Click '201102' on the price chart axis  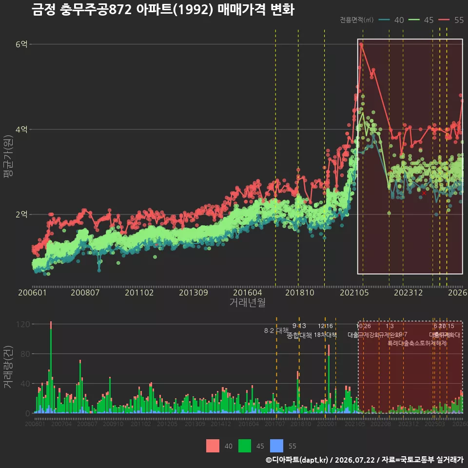point(139,292)
